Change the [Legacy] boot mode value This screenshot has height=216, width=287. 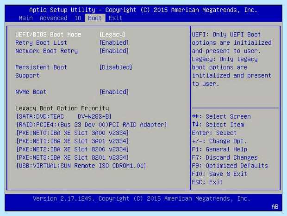(x=112, y=35)
